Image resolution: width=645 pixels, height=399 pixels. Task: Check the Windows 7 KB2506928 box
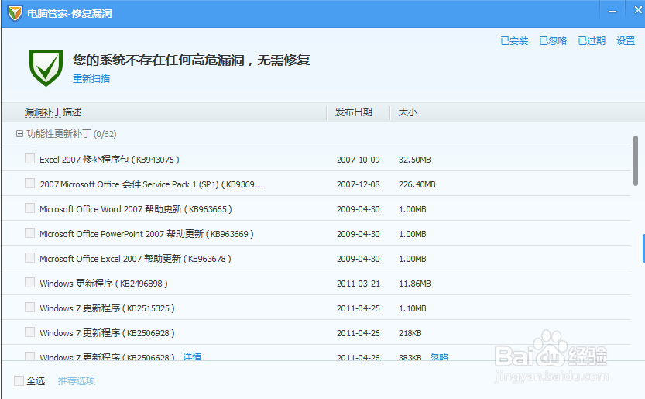tap(29, 332)
